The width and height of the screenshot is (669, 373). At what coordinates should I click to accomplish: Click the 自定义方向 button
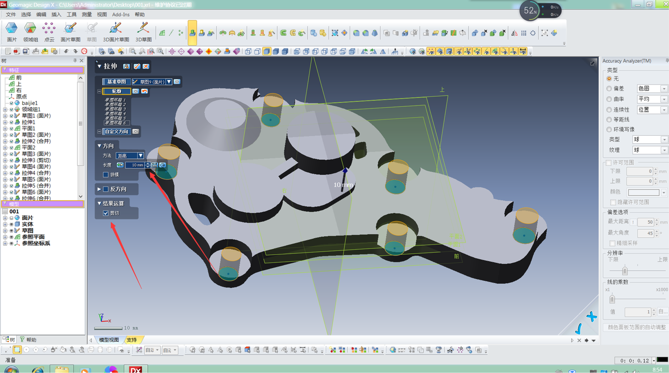(117, 132)
